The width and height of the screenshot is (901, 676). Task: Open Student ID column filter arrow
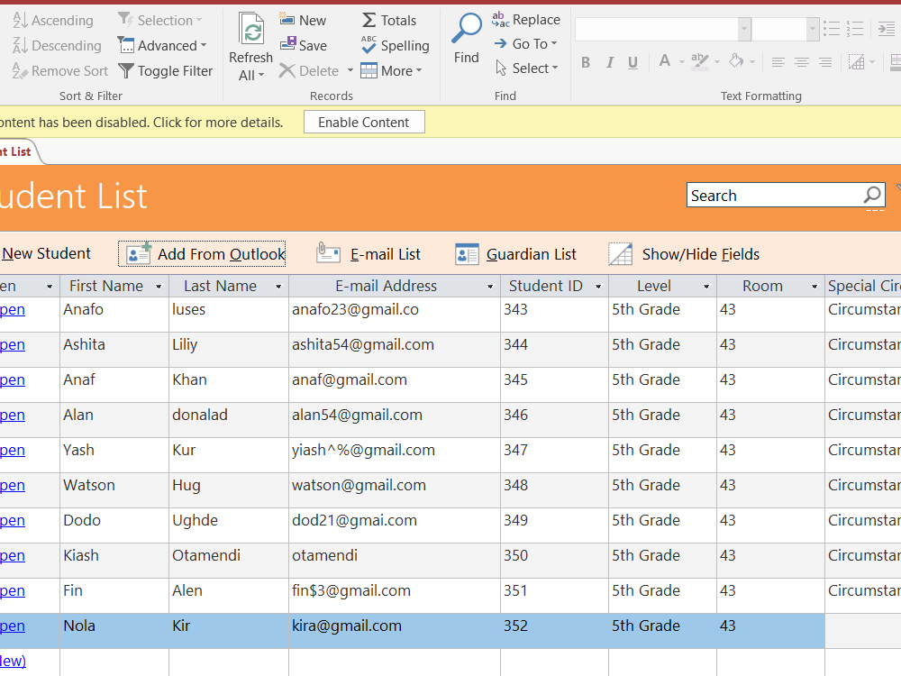click(598, 287)
